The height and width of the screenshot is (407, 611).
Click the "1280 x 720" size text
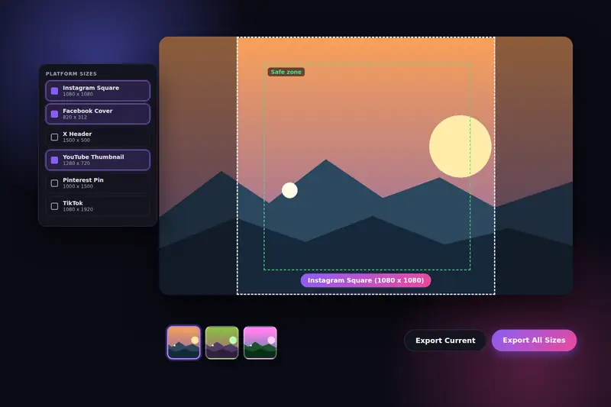(x=76, y=163)
